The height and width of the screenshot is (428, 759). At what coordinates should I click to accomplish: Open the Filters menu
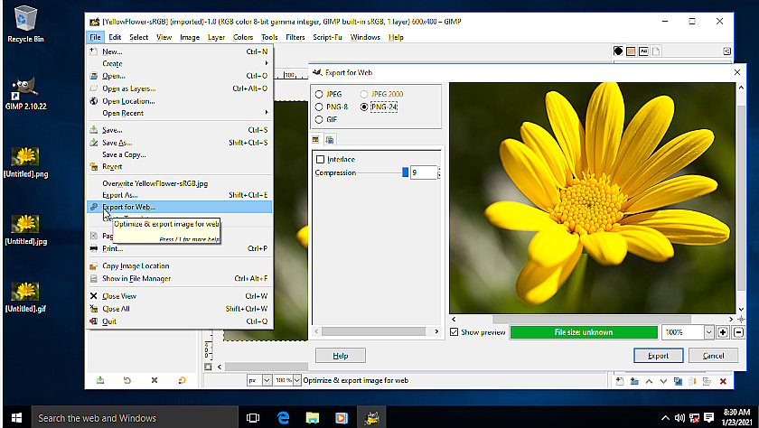click(x=295, y=37)
